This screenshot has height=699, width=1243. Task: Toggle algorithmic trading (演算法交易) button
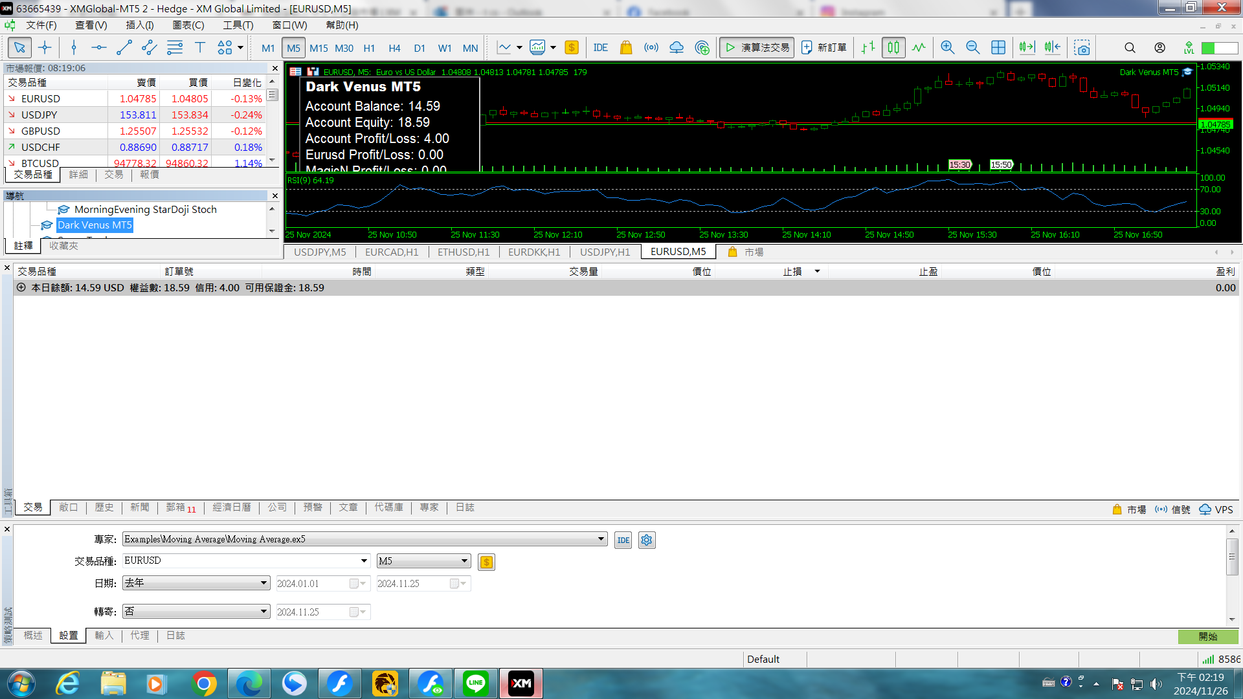pos(757,47)
